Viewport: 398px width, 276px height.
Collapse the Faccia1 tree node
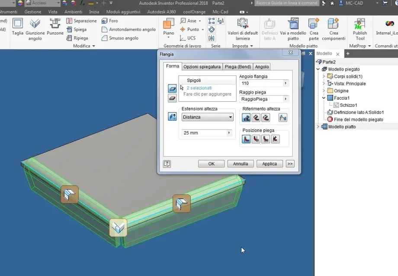[324, 98]
